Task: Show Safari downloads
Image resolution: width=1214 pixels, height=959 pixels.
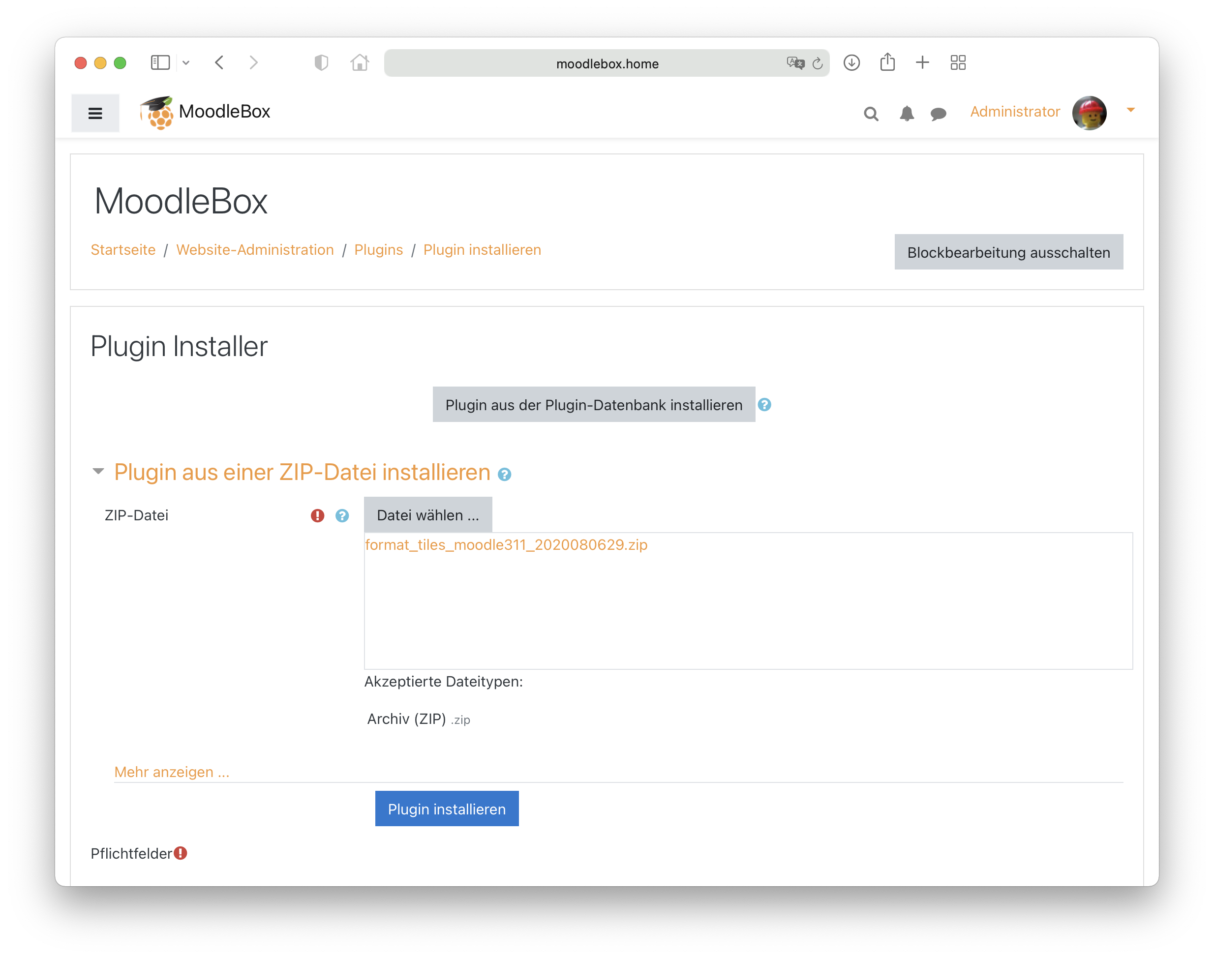Action: 851,62
